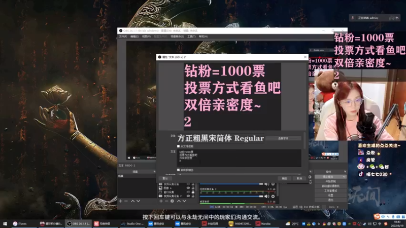Open settings gear for 视频采集设备 2 audio
Screen dimensions: 406x228
(x=273, y=197)
